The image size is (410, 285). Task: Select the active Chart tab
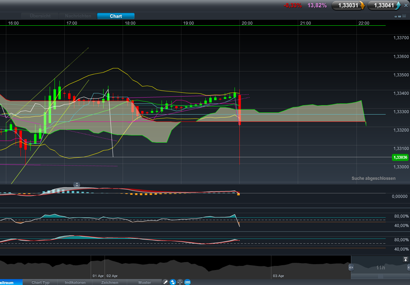pyautogui.click(x=116, y=16)
